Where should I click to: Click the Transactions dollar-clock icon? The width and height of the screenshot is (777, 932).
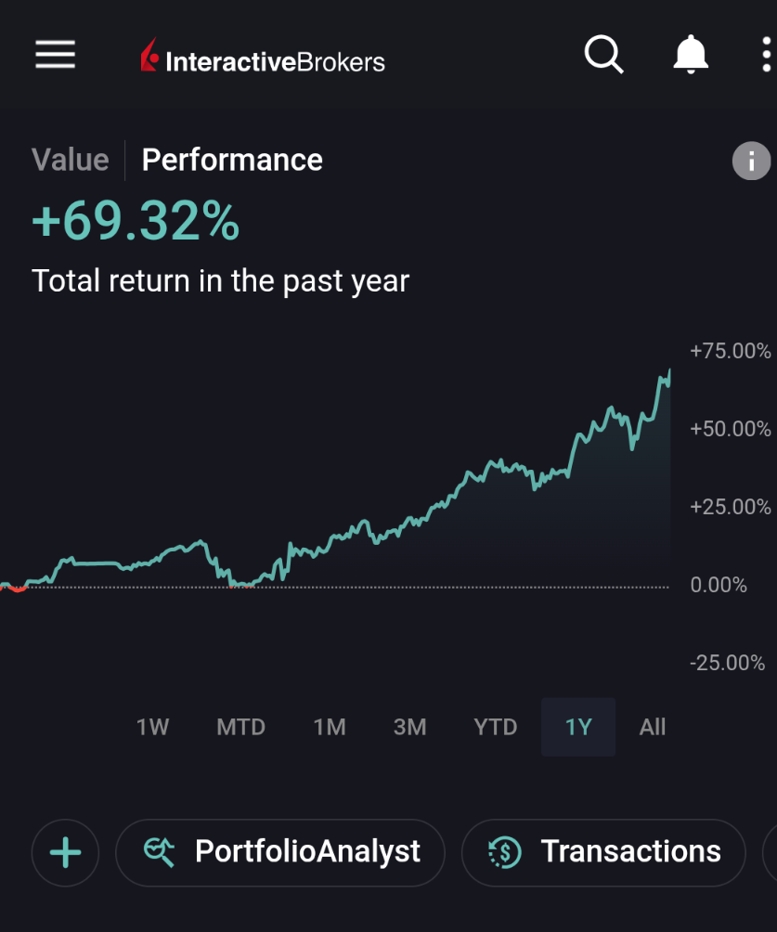pos(504,851)
